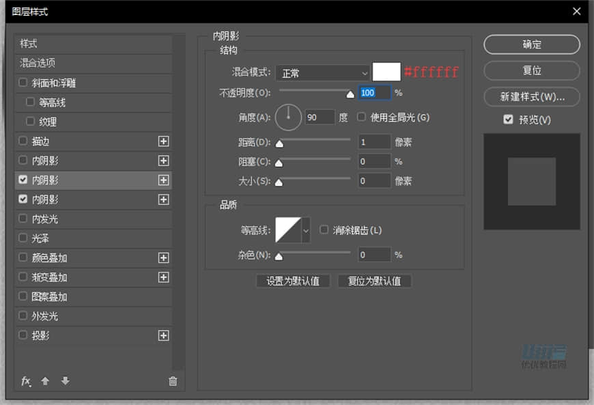Click the 设置为默认值 button
Image resolution: width=594 pixels, height=405 pixels.
(x=292, y=281)
